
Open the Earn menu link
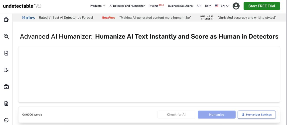coord(208,6)
